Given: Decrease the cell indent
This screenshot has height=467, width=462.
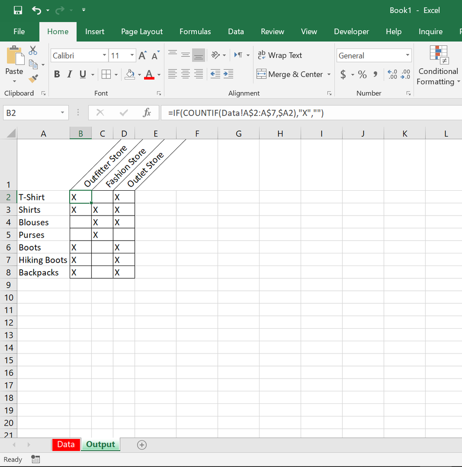Looking at the screenshot, I should (216, 74).
